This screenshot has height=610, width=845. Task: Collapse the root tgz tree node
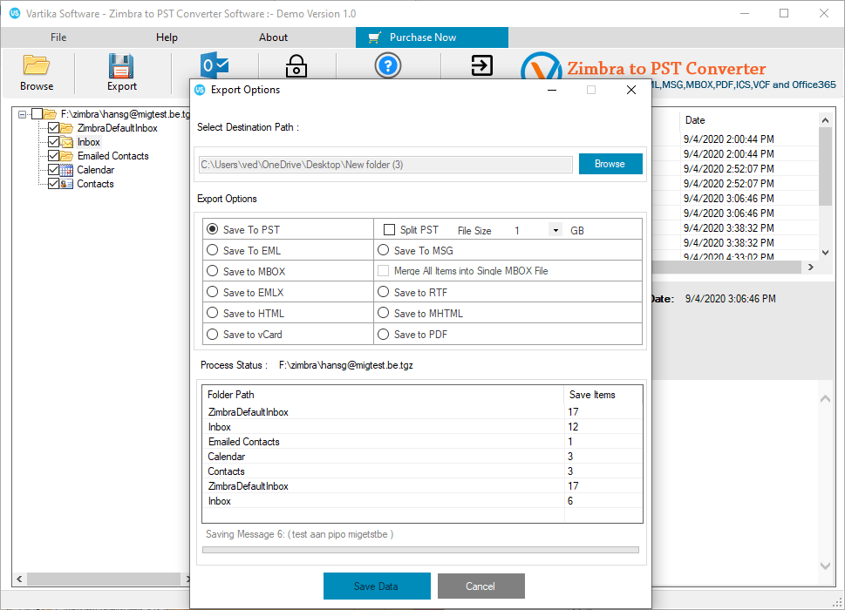pyautogui.click(x=22, y=114)
